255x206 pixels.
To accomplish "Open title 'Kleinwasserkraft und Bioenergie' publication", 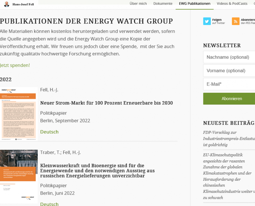I will coord(97,170).
